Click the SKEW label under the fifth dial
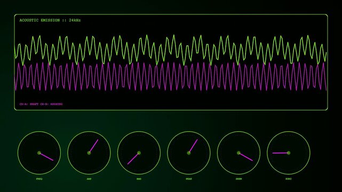Viewport: 342px width, 192px height. tap(238, 179)
